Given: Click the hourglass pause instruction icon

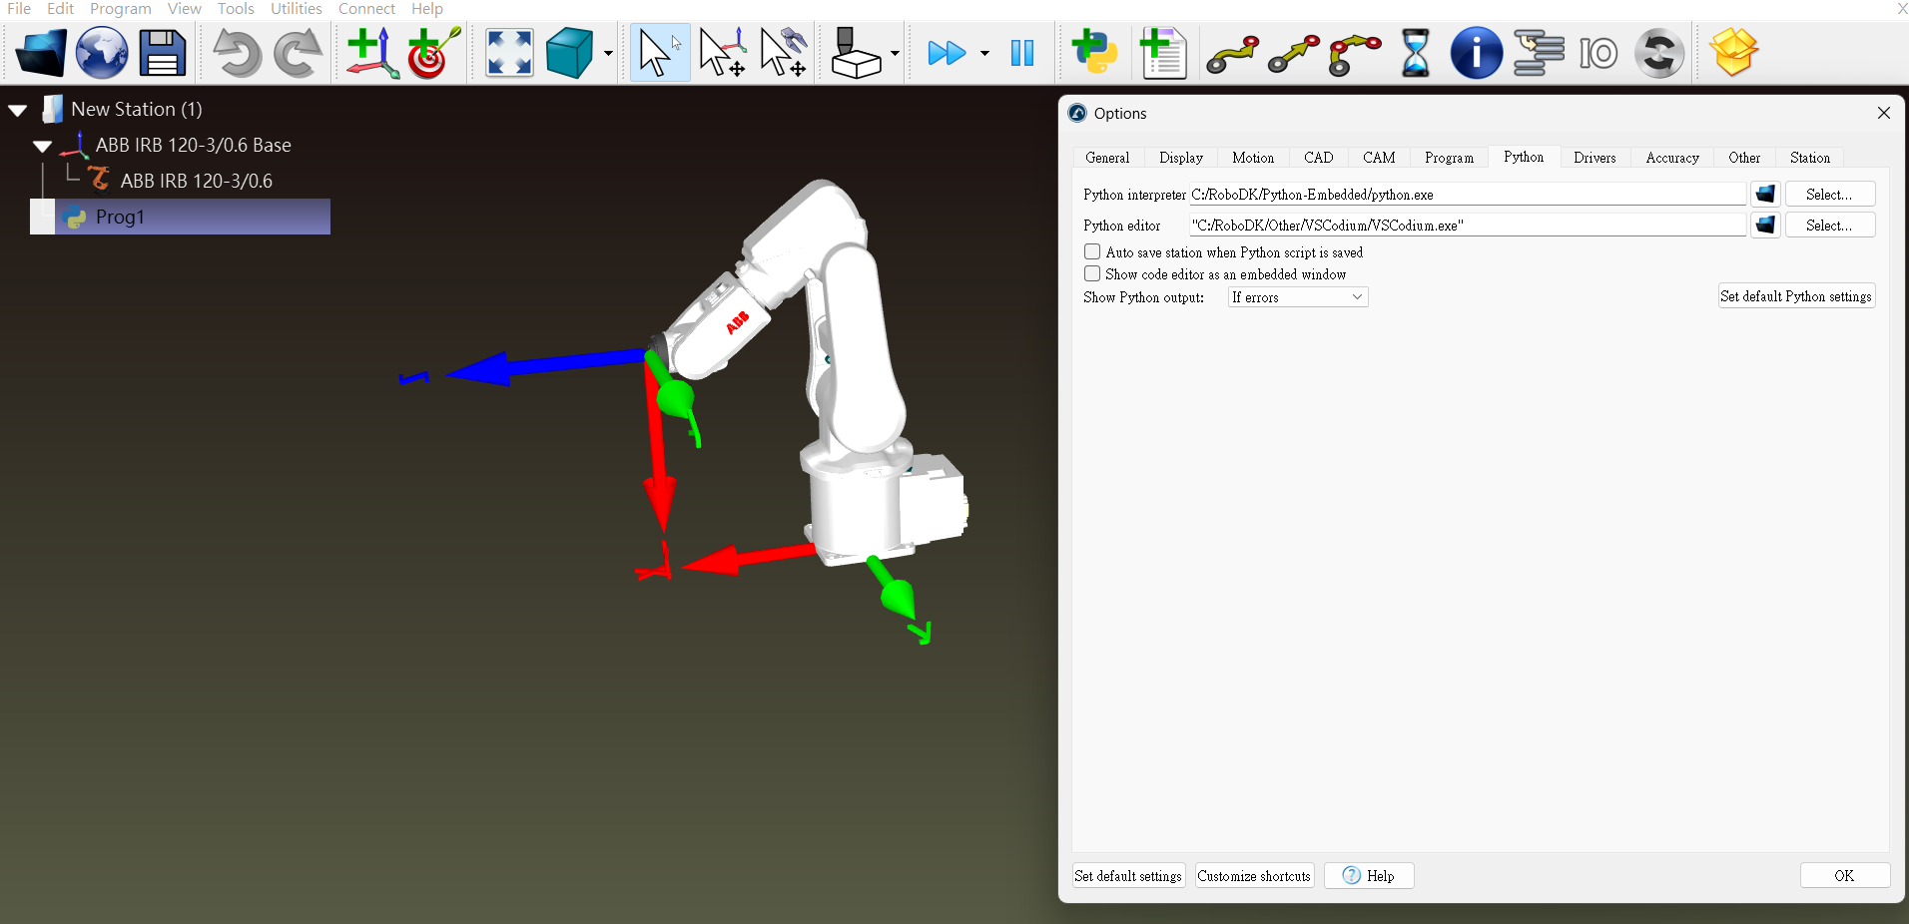Looking at the screenshot, I should click(1415, 53).
